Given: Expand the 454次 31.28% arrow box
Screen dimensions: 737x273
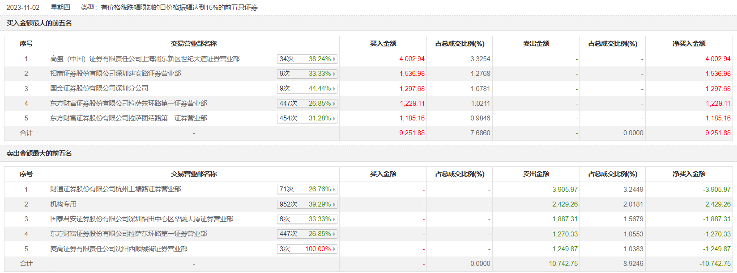Looking at the screenshot, I should [x=307, y=118].
